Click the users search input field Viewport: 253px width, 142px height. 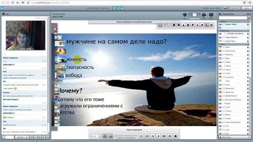233,18
